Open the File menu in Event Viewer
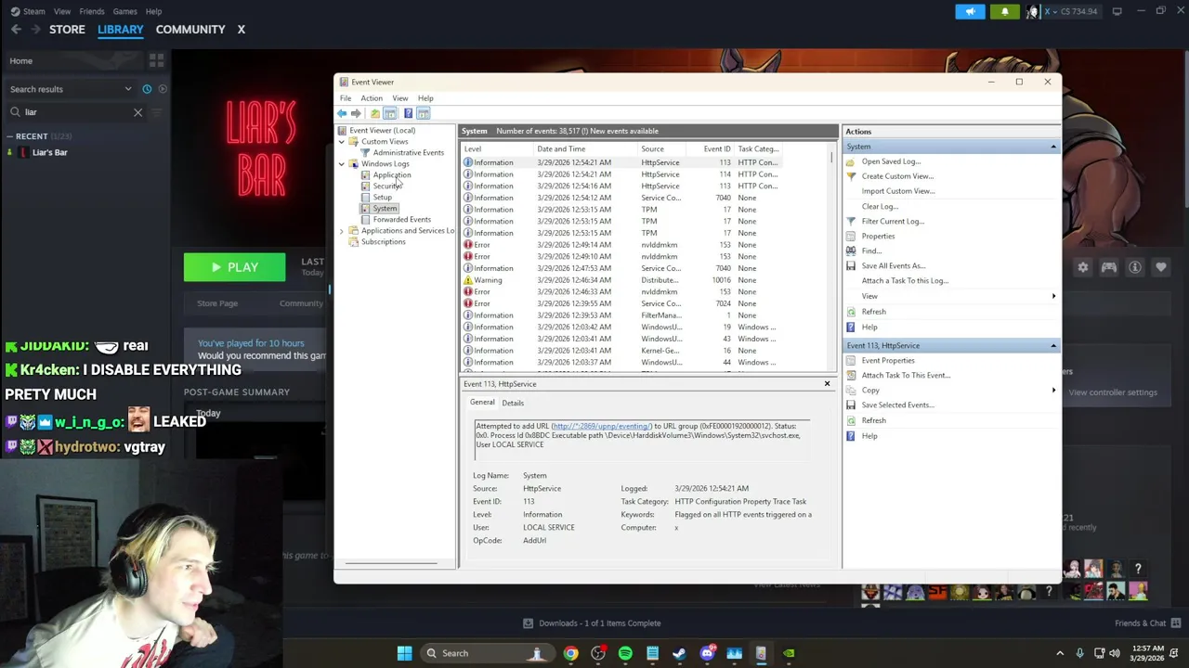 [346, 97]
